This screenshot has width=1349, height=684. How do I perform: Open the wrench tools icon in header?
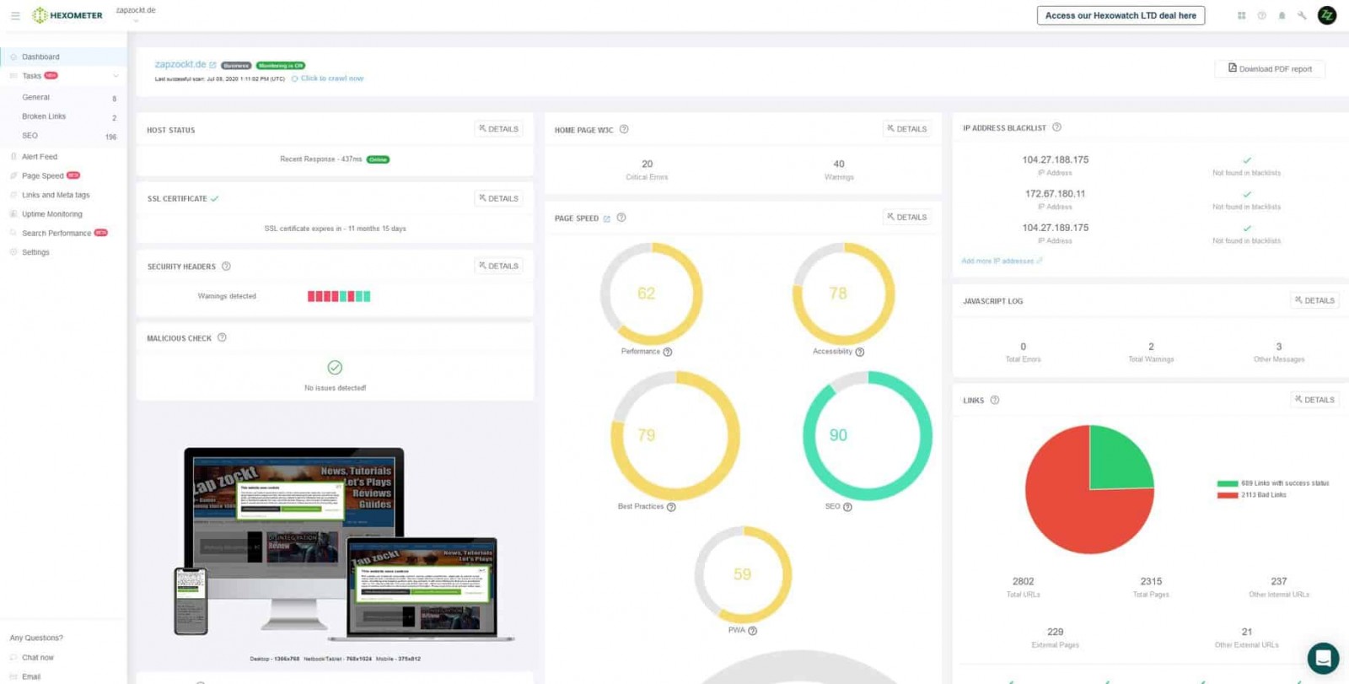tap(1302, 15)
